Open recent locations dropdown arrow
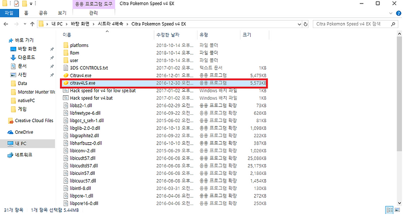The width and height of the screenshot is (403, 215). (25, 24)
